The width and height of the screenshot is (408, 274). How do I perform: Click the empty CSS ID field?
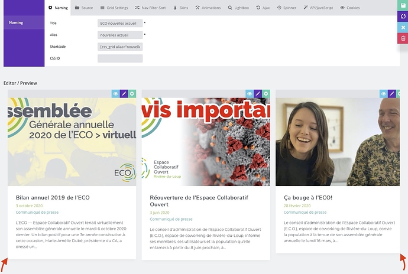[x=120, y=58]
